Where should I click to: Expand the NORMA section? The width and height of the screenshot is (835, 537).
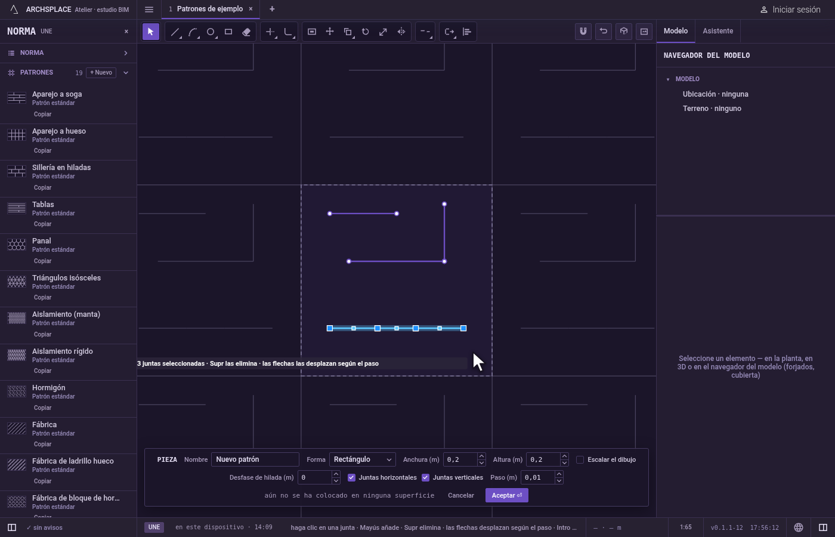[x=68, y=53]
